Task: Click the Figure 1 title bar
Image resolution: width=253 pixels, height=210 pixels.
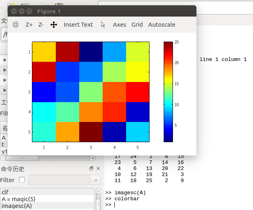Action: (102, 11)
